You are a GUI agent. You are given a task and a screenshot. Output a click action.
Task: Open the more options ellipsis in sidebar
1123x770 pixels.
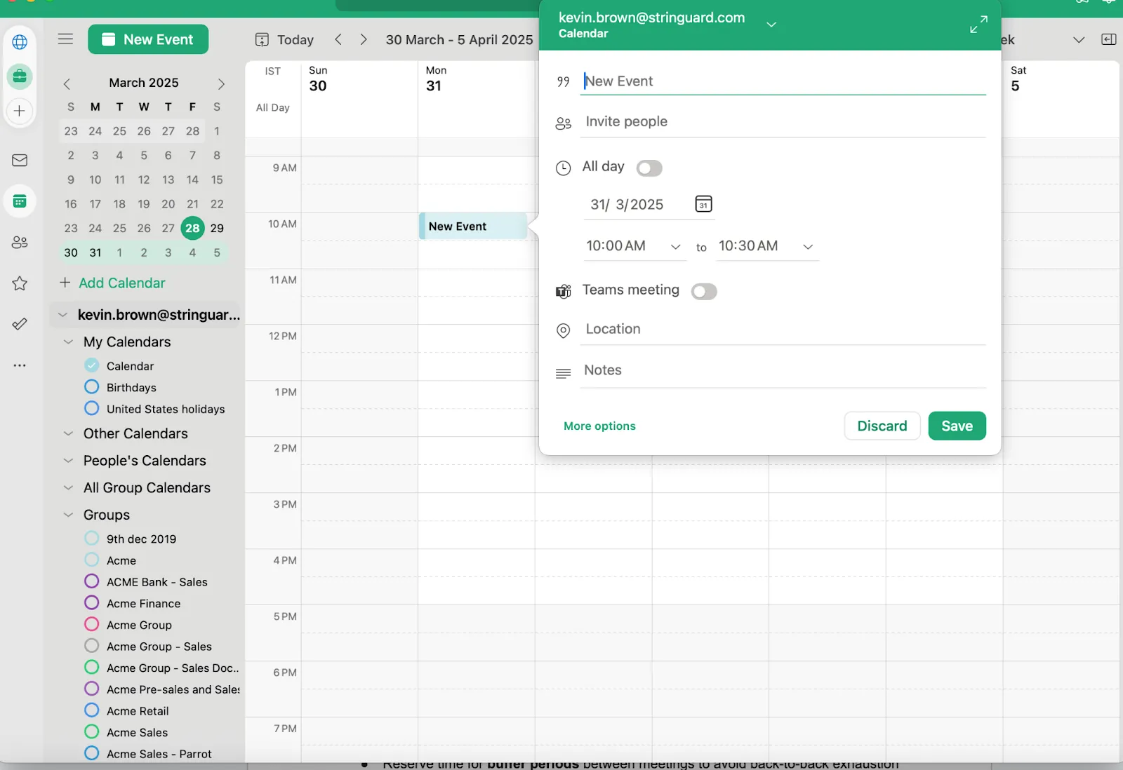[x=20, y=365]
